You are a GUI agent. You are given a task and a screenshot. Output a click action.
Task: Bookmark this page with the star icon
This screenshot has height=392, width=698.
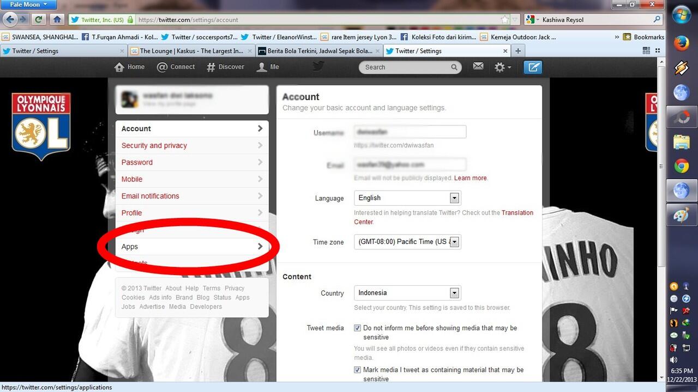point(505,20)
